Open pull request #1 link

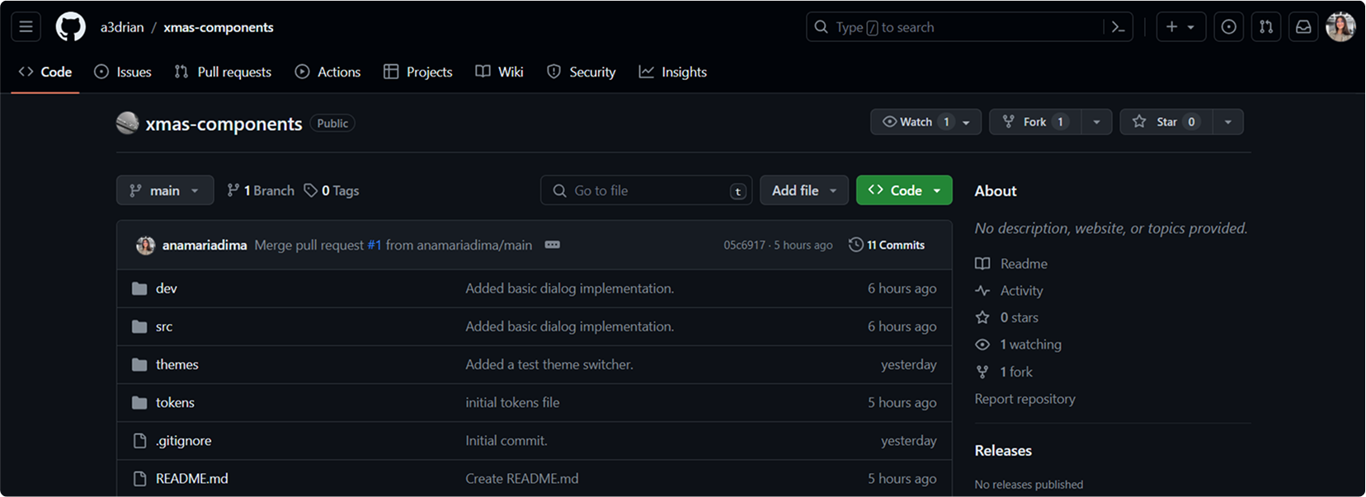pyautogui.click(x=374, y=246)
